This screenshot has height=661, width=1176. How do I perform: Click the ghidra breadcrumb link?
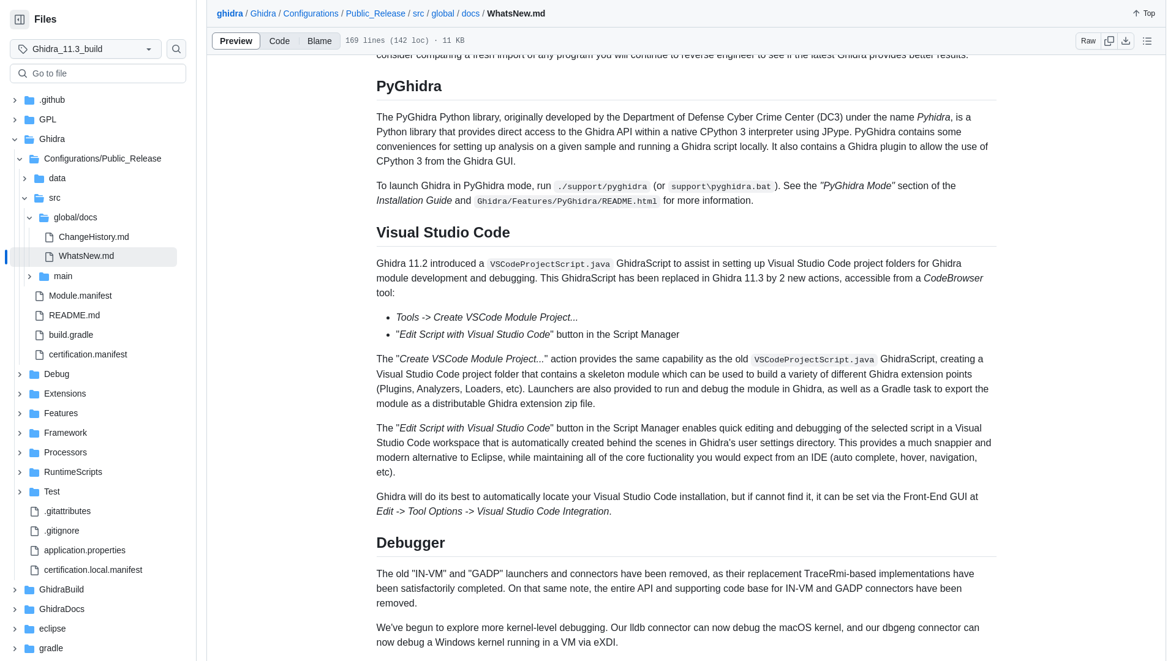[230, 13]
